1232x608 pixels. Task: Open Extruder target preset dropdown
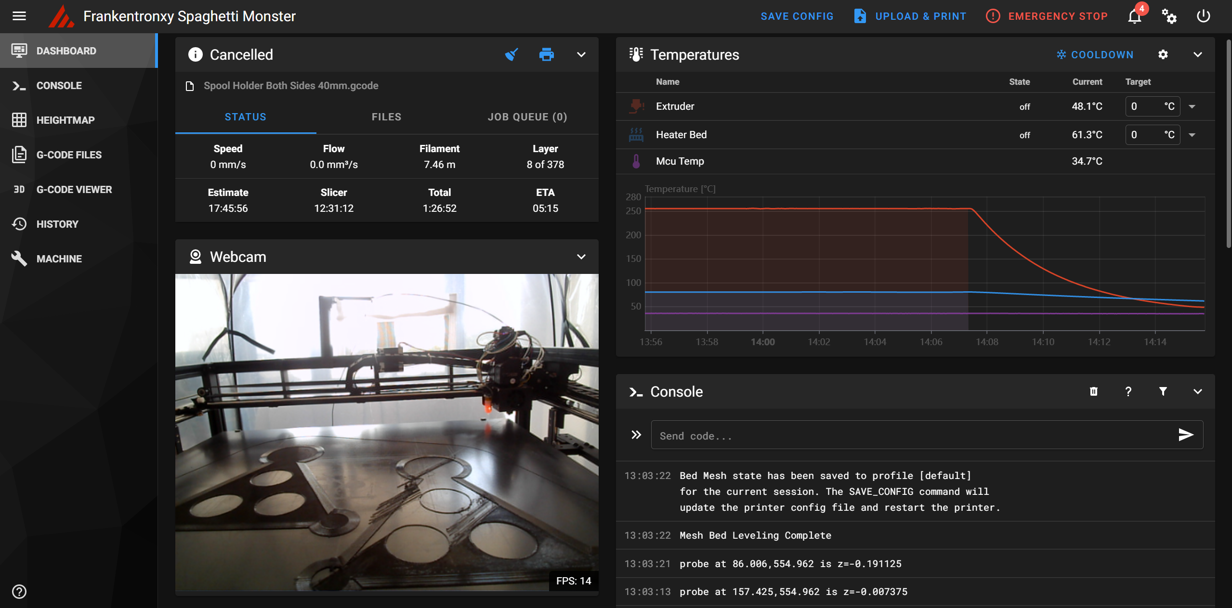(1192, 106)
